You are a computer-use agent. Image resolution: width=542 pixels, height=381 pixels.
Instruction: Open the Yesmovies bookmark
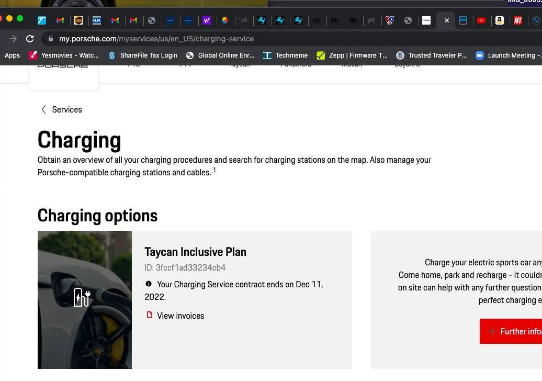pyautogui.click(x=64, y=55)
